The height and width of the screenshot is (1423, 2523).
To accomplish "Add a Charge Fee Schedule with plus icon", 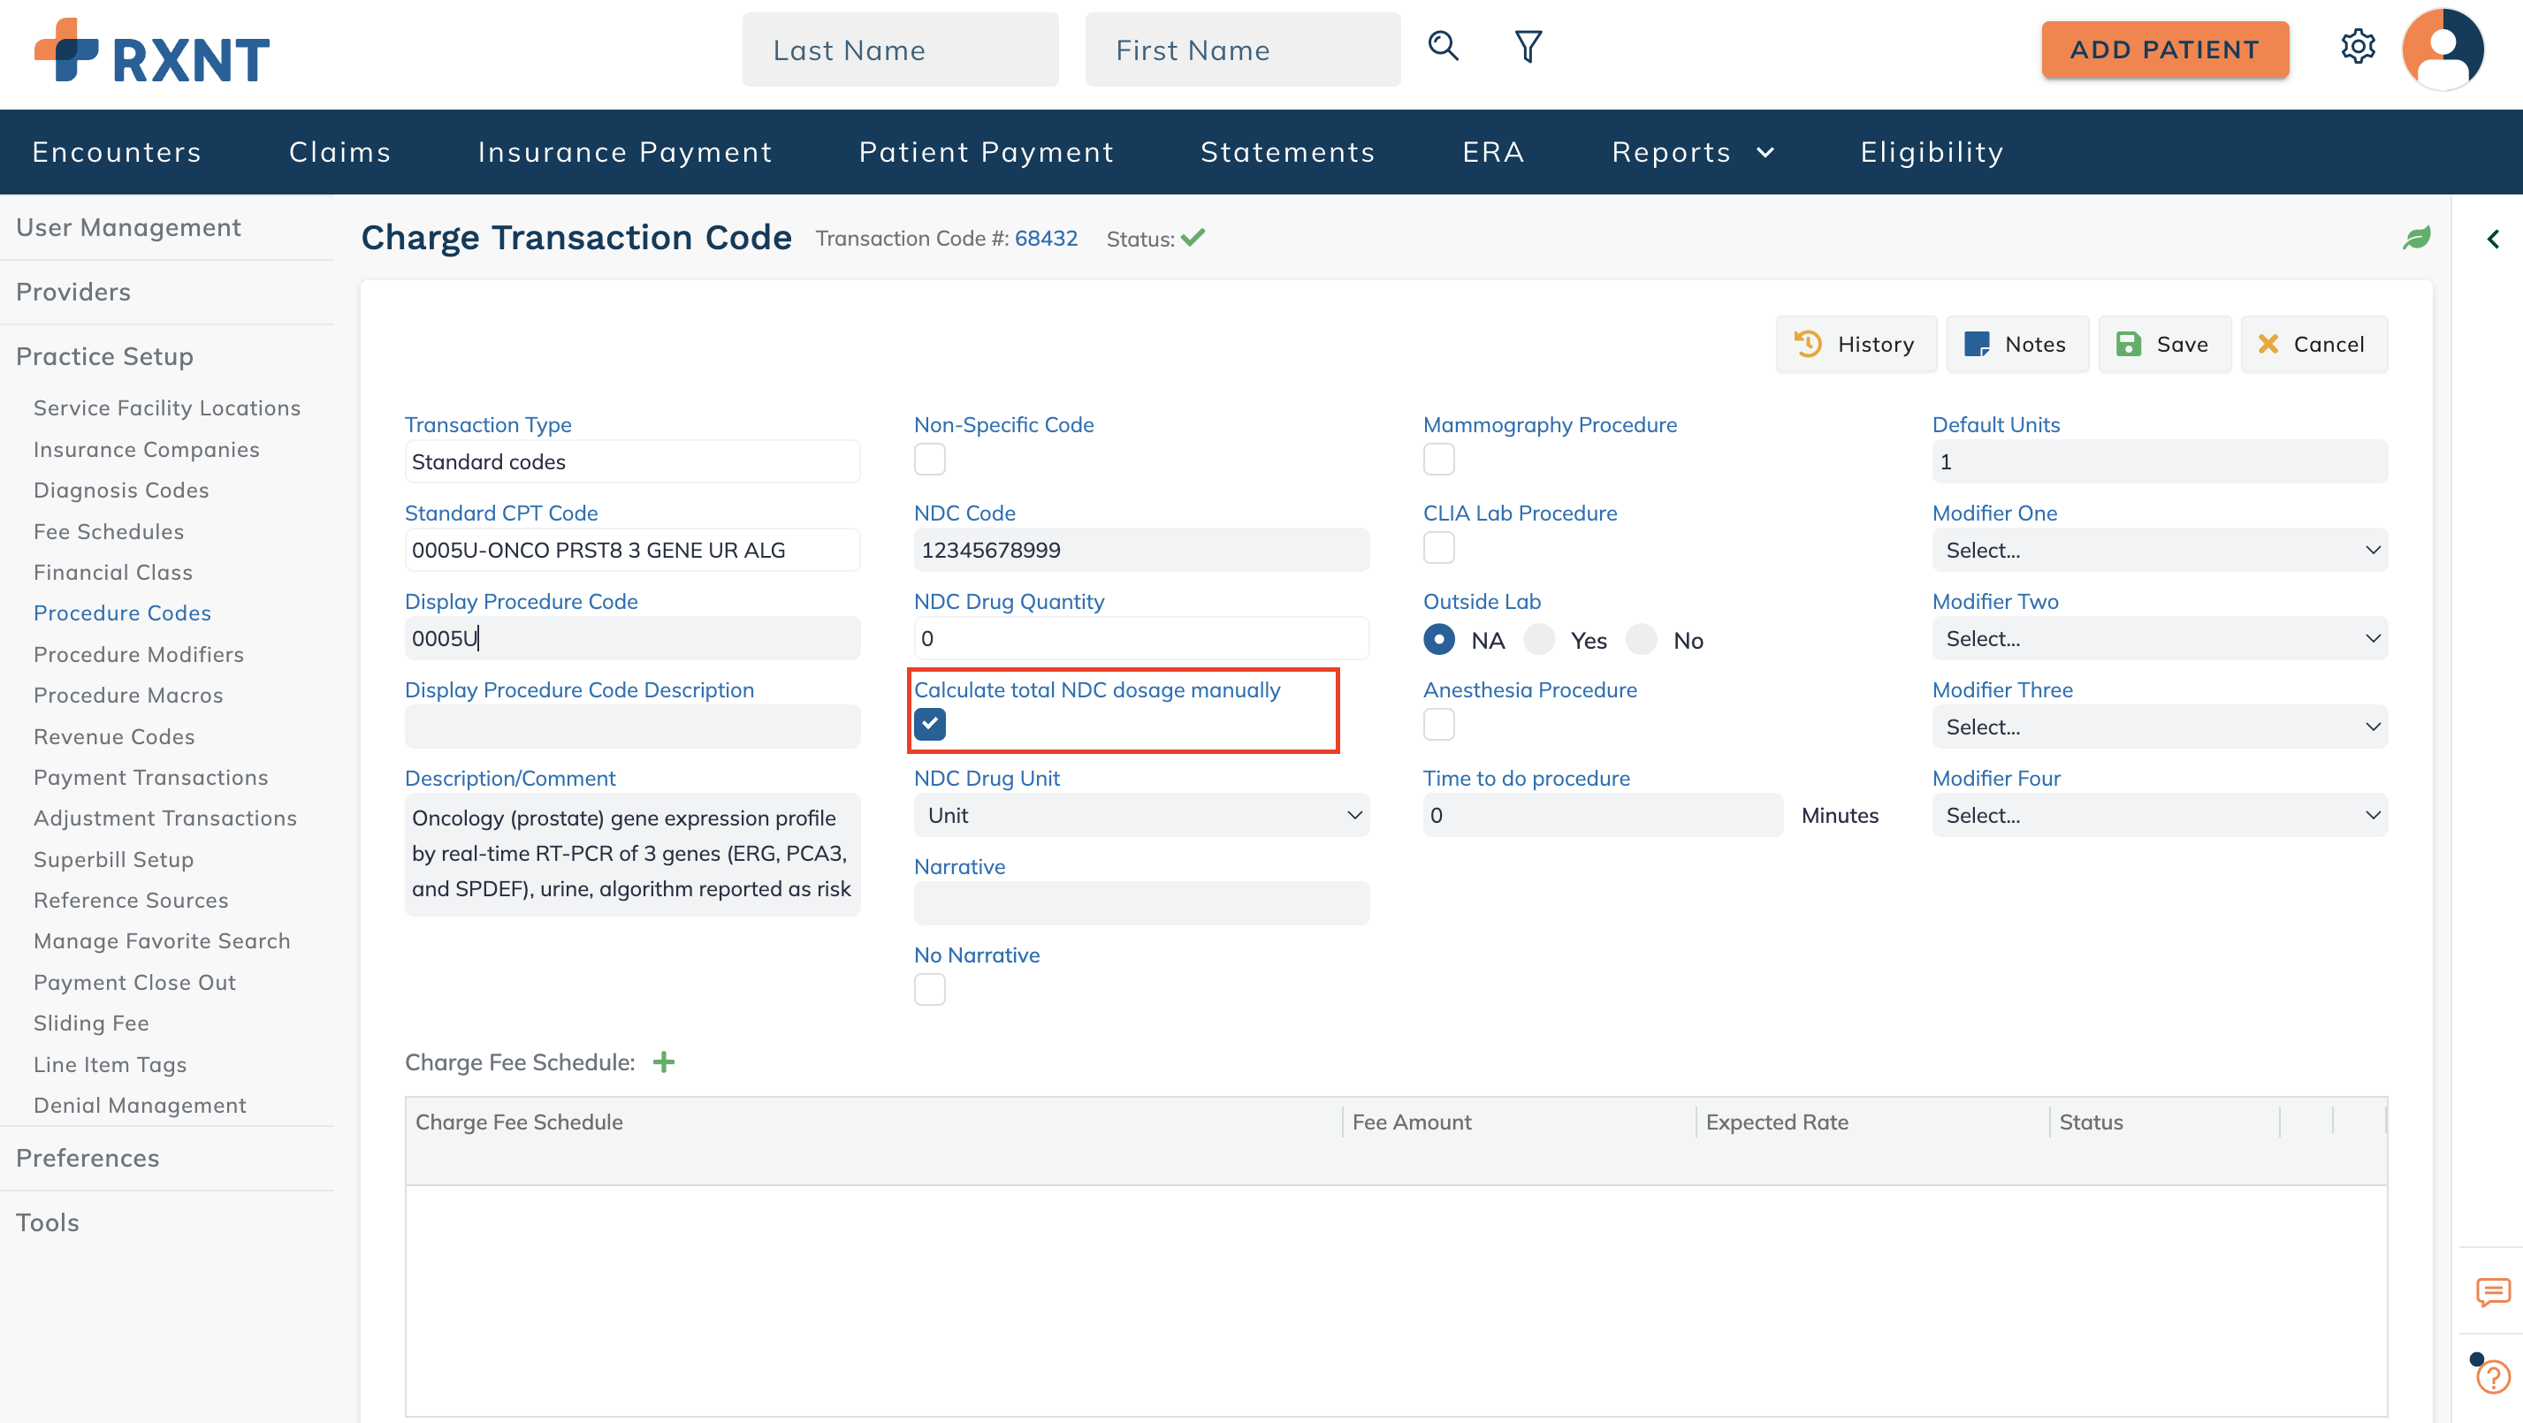I will [664, 1062].
